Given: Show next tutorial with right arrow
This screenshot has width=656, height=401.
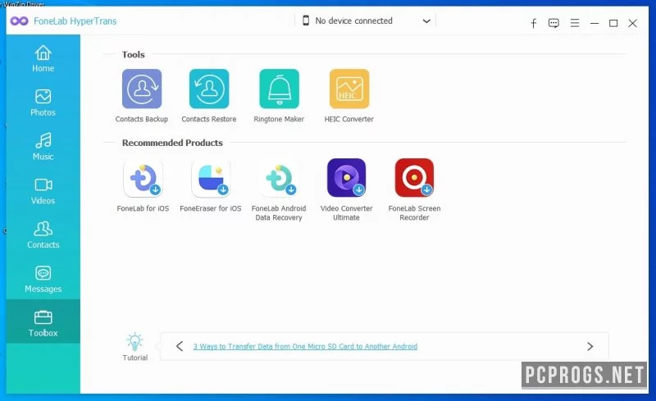Looking at the screenshot, I should click(590, 346).
